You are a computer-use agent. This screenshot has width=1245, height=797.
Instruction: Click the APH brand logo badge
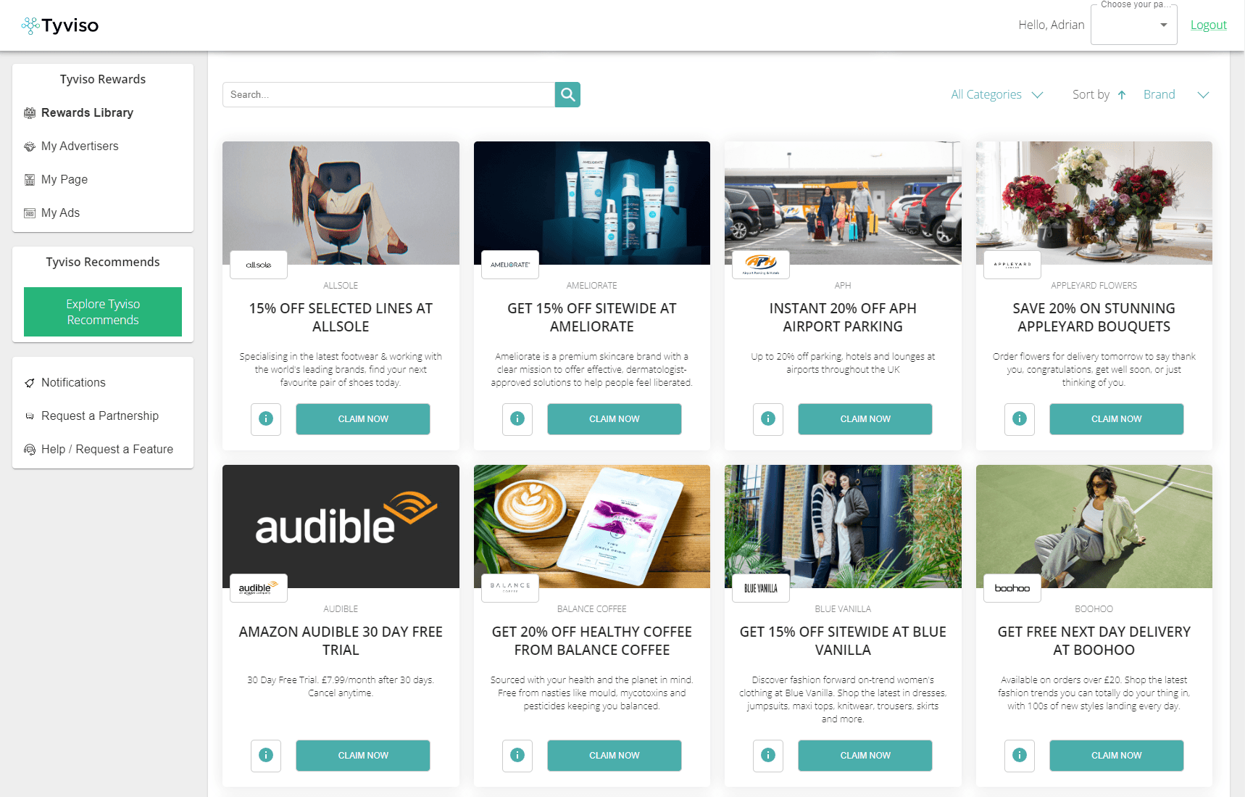(761, 265)
